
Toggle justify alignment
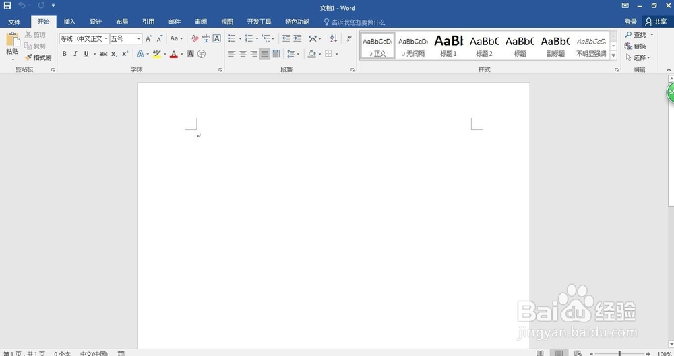tap(265, 54)
